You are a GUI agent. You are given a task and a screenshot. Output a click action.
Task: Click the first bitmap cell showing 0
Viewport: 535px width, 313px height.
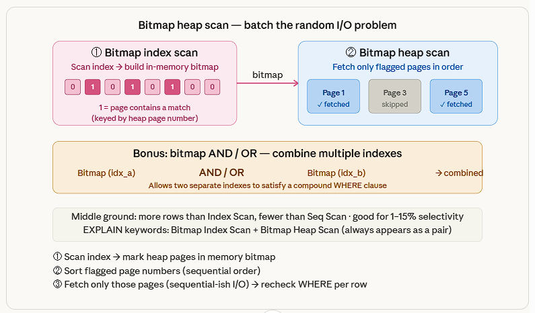click(72, 87)
